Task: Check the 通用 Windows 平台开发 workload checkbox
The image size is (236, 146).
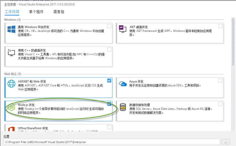Action: coord(109,26)
